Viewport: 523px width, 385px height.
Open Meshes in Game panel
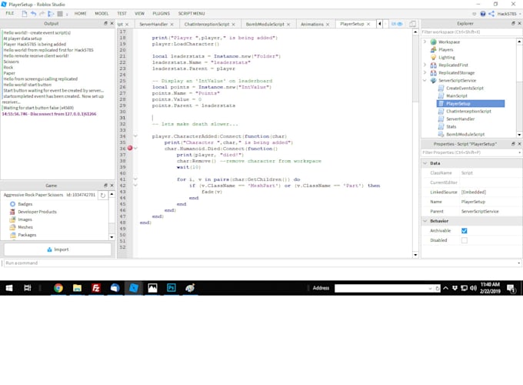pos(25,227)
